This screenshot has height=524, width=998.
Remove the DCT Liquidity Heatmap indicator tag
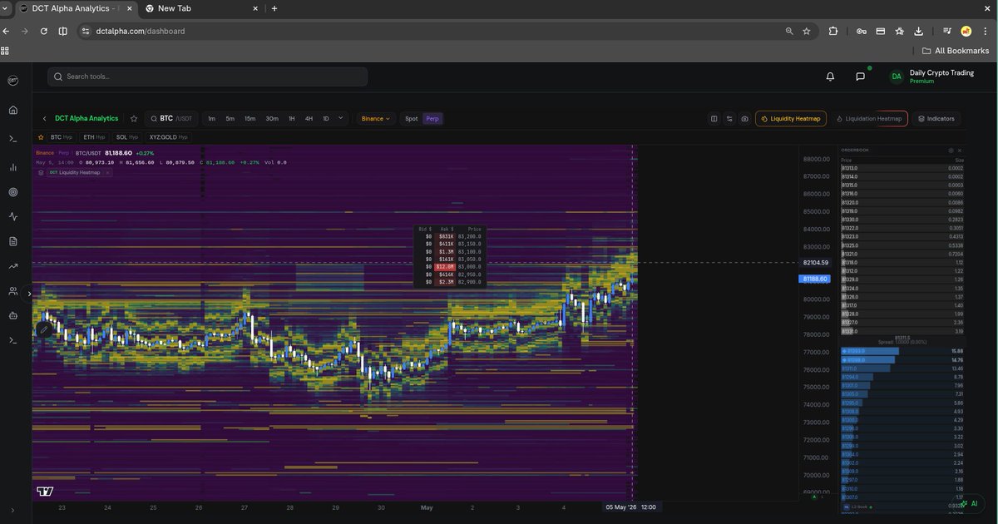coord(107,172)
